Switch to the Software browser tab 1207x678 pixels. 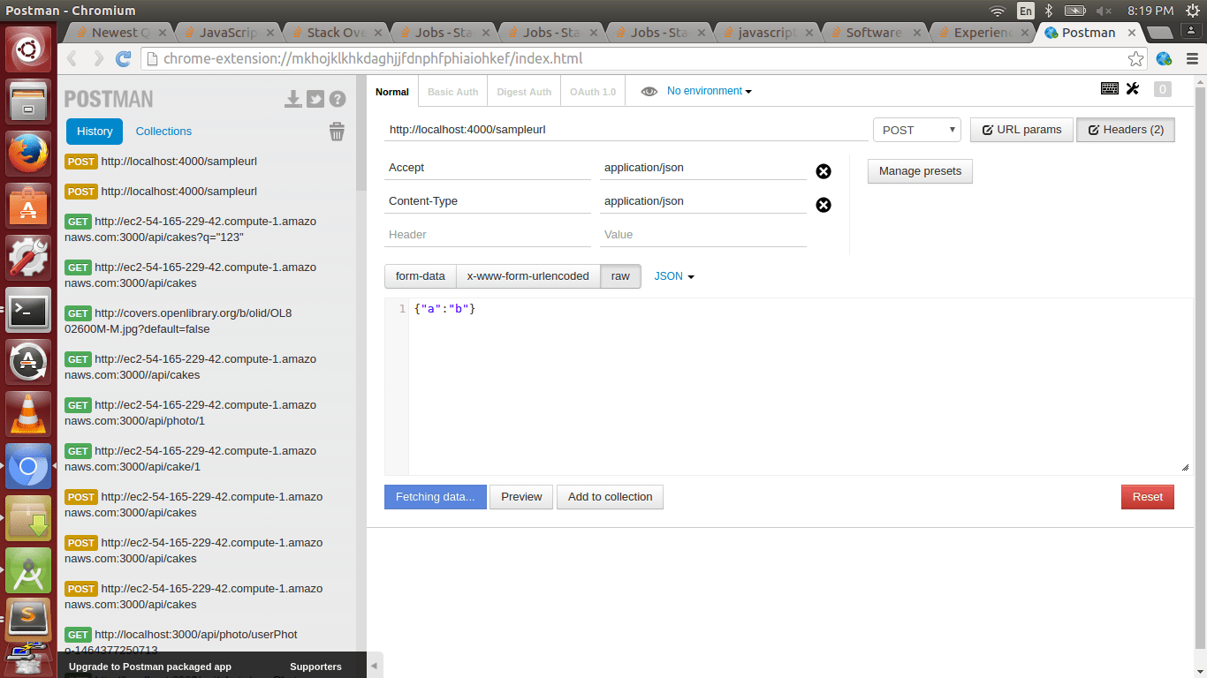tap(873, 33)
